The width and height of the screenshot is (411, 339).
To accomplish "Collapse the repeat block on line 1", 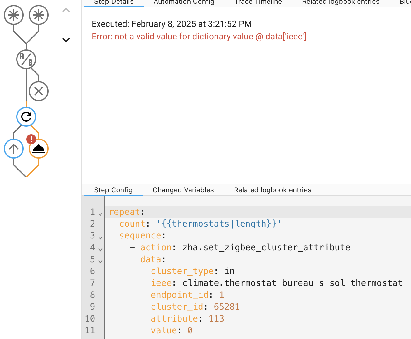I will (x=100, y=214).
